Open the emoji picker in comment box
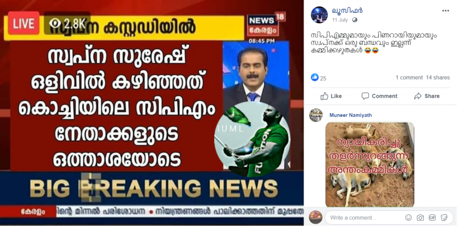The width and height of the screenshot is (457, 226). (x=409, y=218)
